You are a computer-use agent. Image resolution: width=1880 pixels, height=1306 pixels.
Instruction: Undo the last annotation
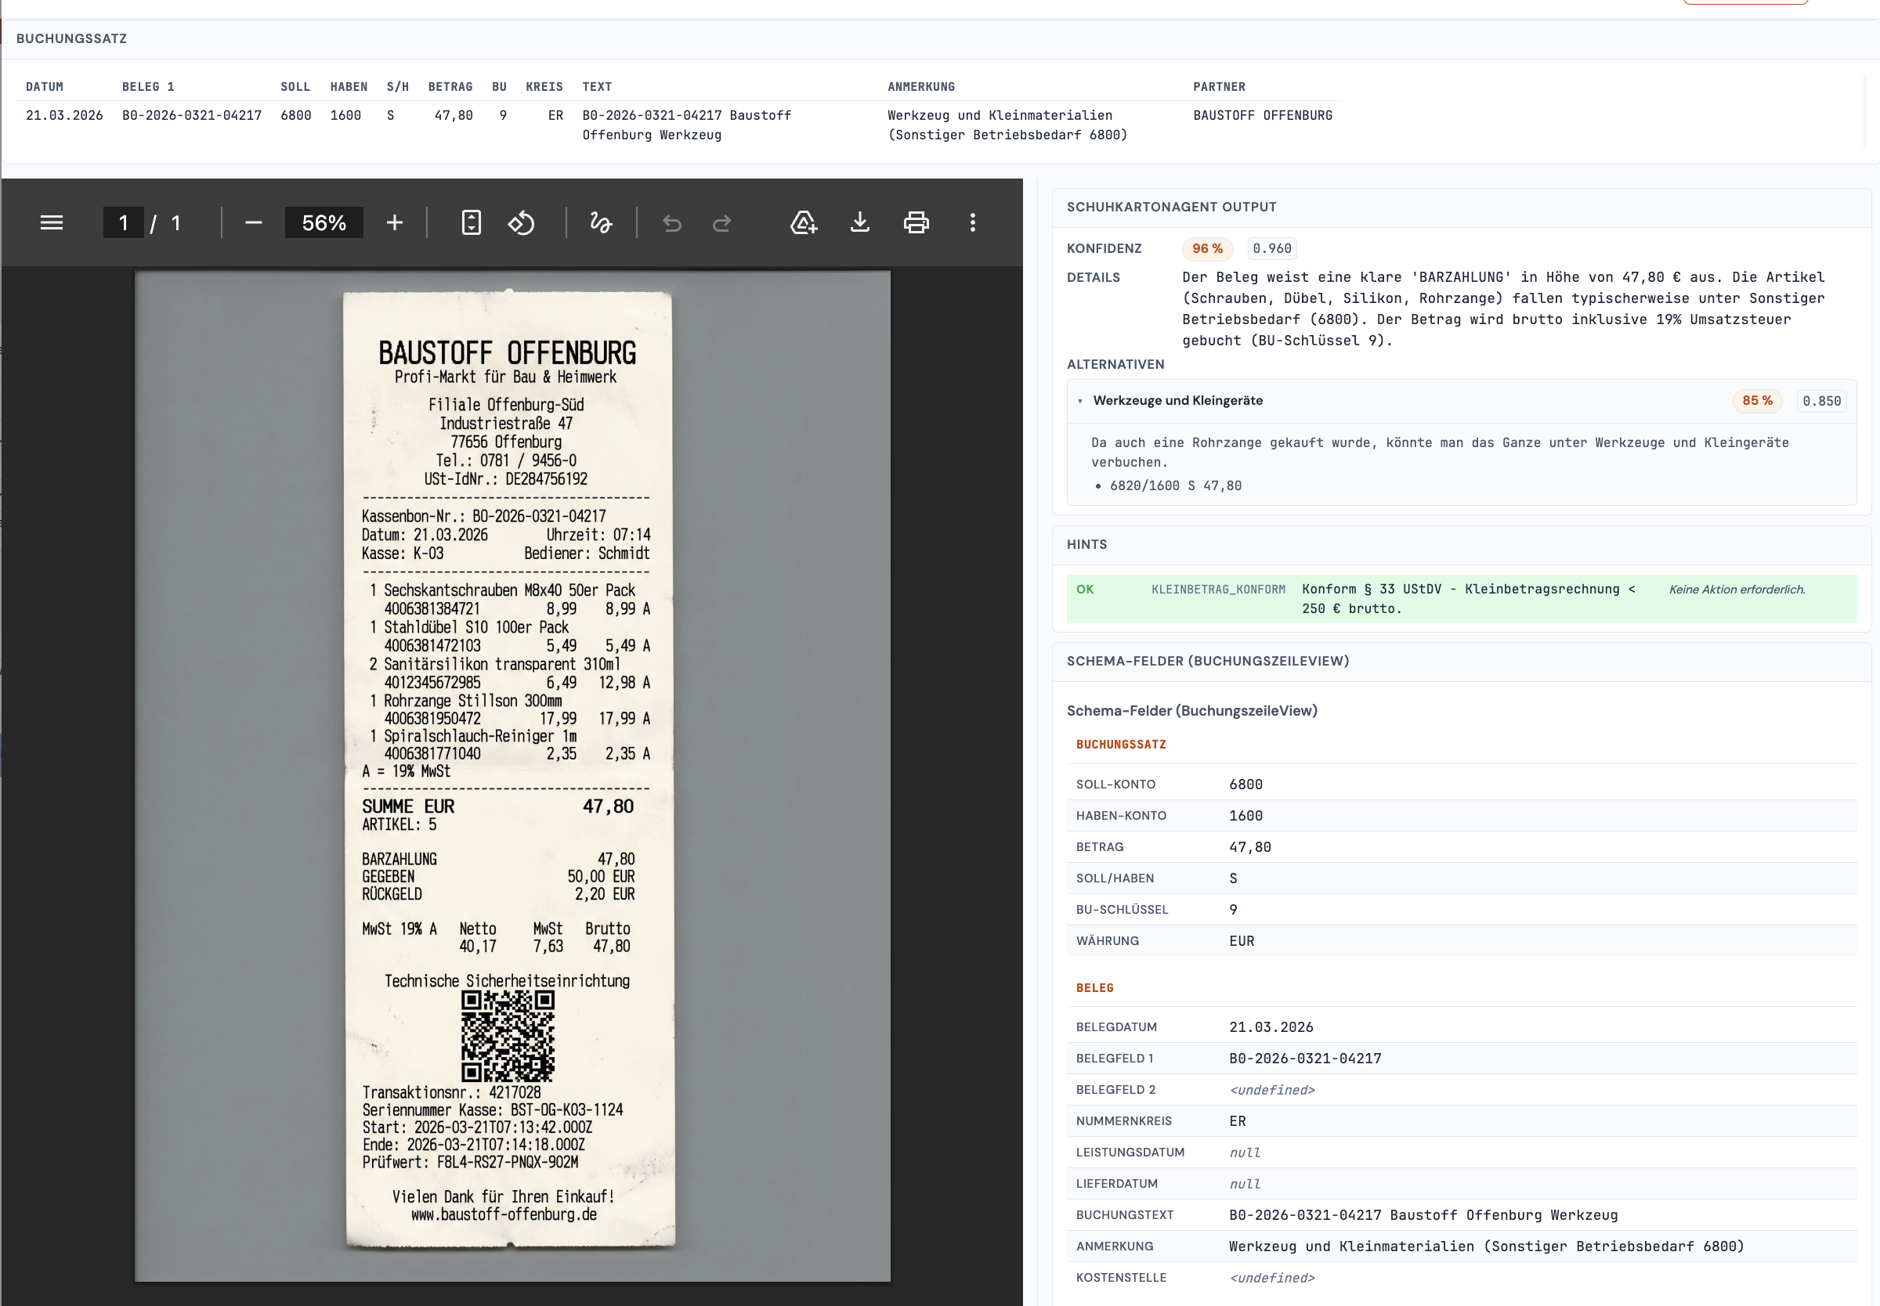(672, 222)
